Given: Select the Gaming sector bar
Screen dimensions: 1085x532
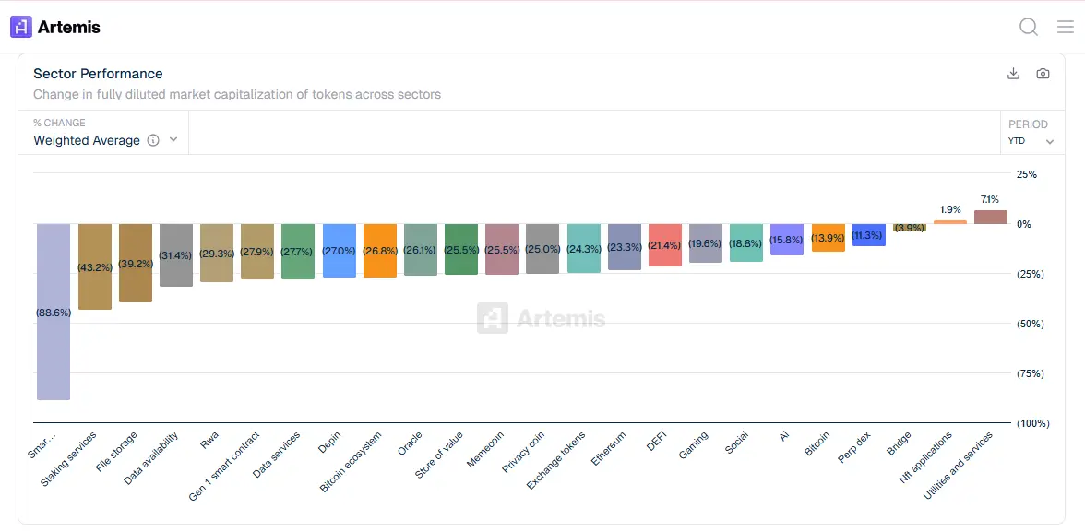Looking at the screenshot, I should 706,242.
